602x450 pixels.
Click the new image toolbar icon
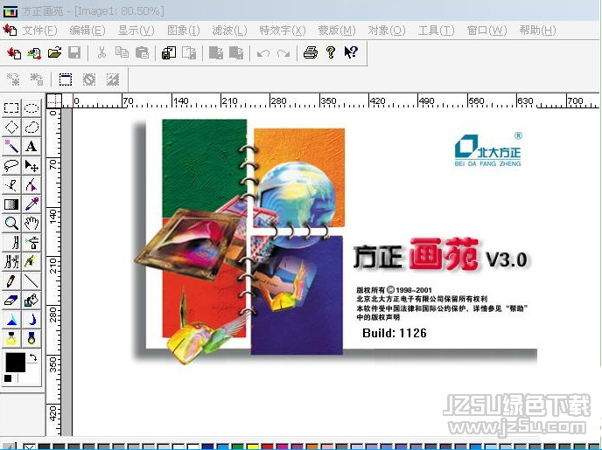(14, 52)
